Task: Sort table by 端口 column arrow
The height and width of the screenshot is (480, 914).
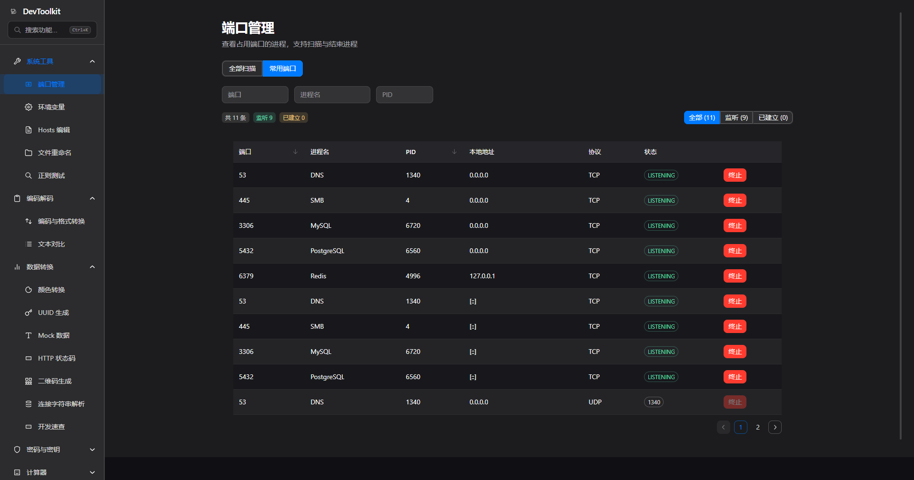Action: [295, 152]
